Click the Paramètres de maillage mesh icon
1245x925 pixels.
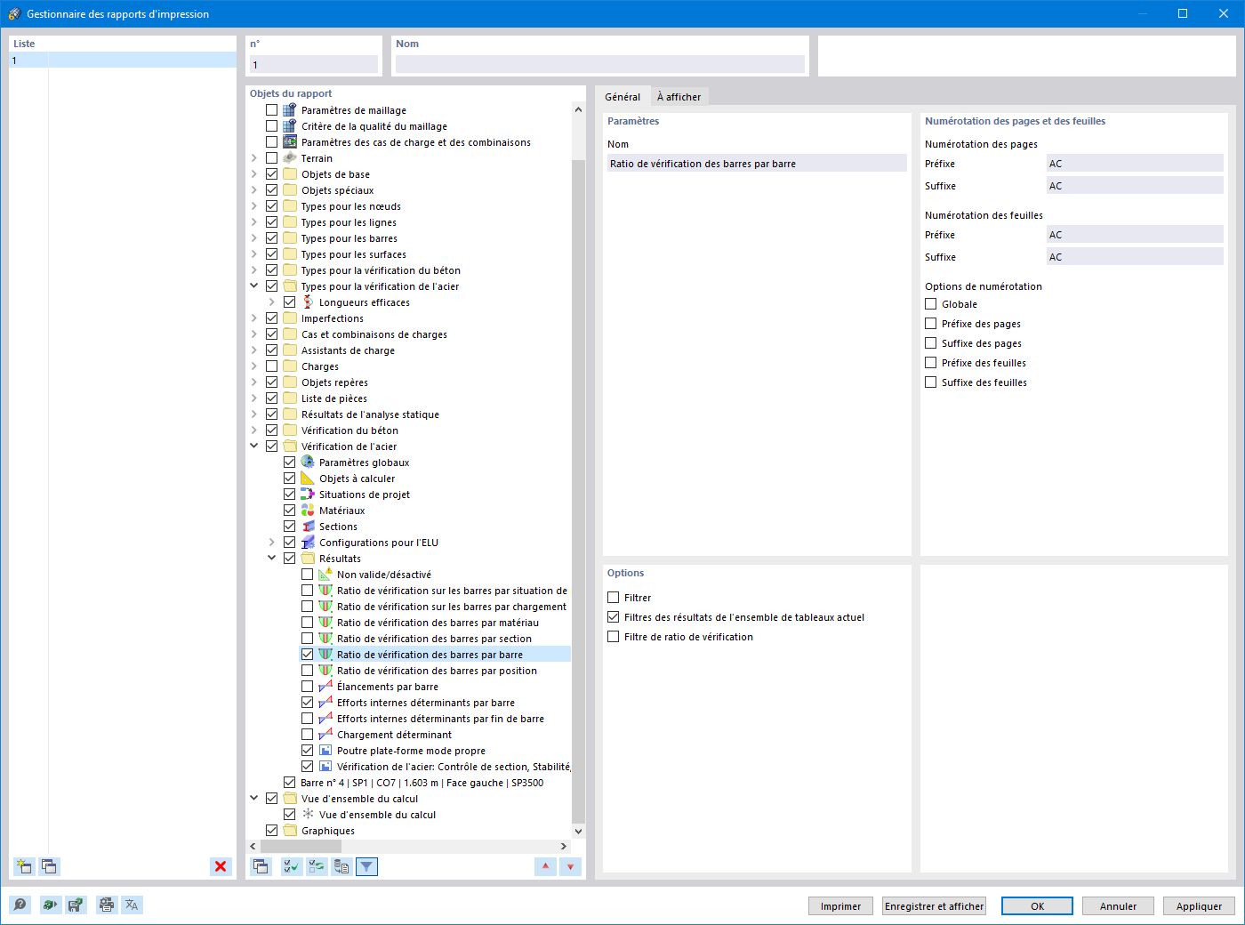coord(290,110)
